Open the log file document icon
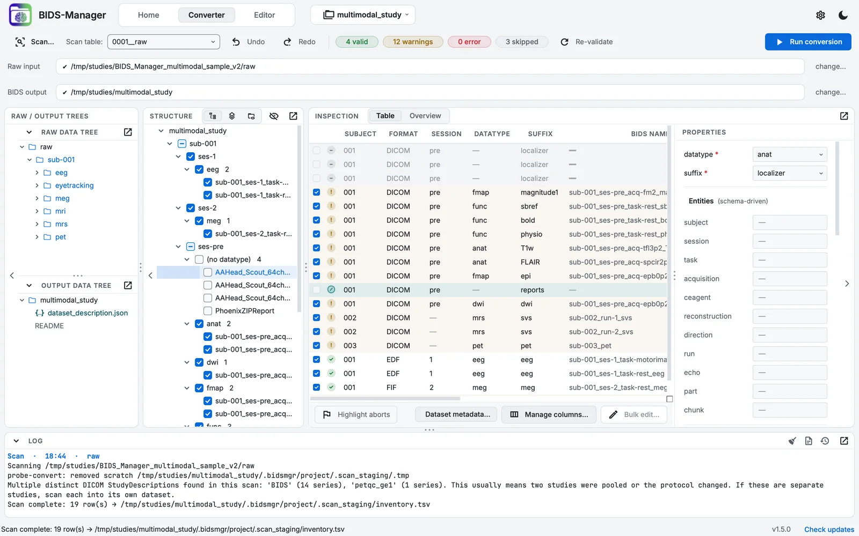This screenshot has height=536, width=859. click(809, 441)
